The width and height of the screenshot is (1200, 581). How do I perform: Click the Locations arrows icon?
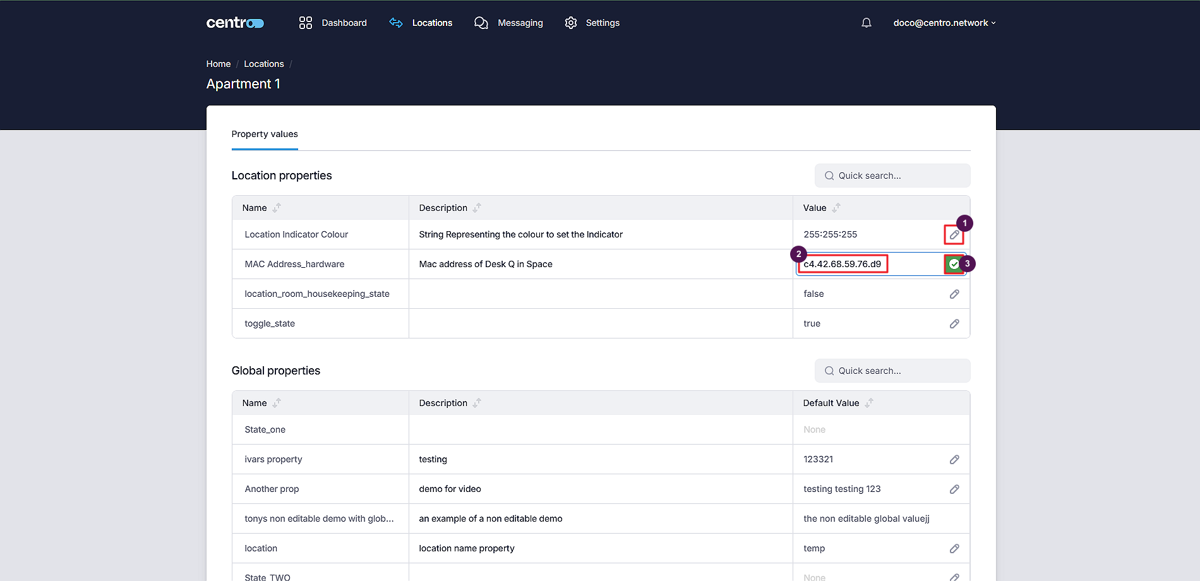click(x=396, y=23)
